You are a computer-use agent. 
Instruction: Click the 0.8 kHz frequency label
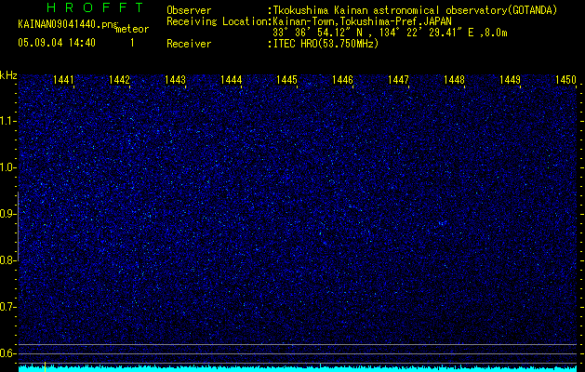click(x=7, y=260)
